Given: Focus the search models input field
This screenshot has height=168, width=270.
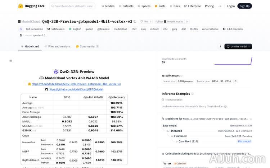Looking at the screenshot, I should (x=73, y=6).
